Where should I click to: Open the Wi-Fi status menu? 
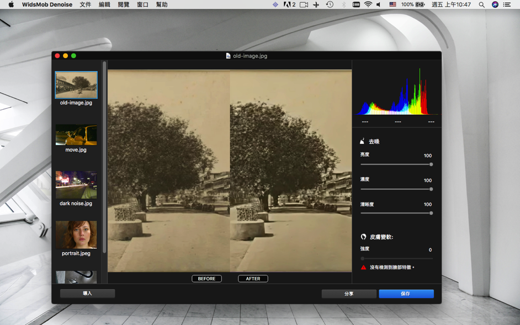click(x=368, y=4)
